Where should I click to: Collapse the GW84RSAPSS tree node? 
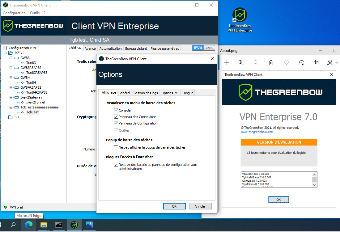click(x=11, y=87)
